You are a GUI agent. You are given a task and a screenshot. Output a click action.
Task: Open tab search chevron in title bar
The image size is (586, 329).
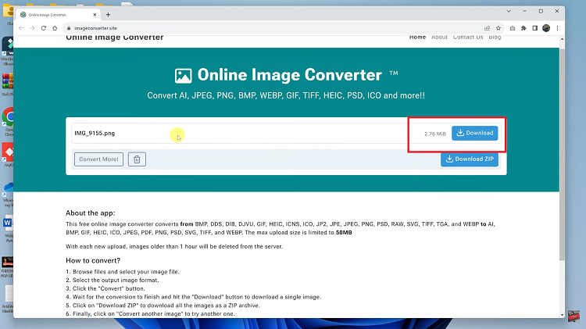[509, 11]
